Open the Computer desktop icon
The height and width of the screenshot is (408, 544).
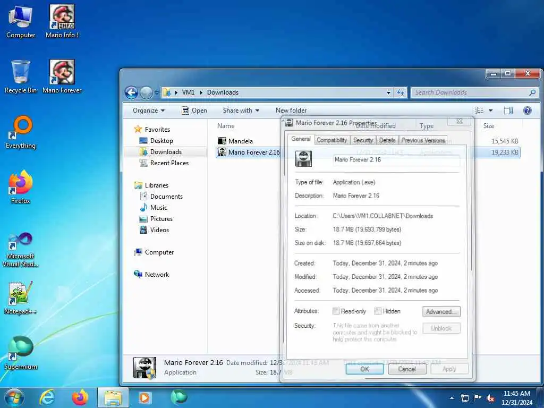click(21, 21)
